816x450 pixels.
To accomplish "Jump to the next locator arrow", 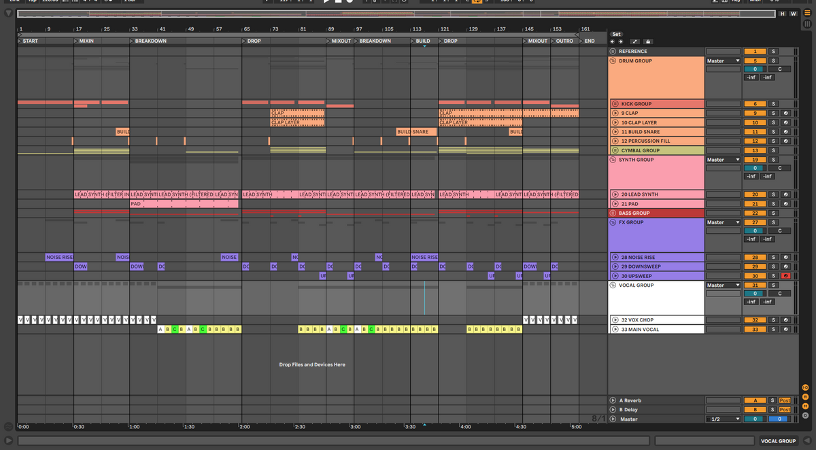I will (621, 41).
